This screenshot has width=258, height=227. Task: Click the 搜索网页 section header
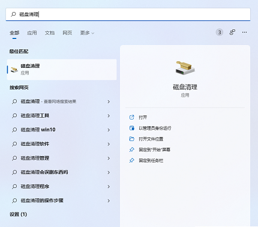coord(19,88)
